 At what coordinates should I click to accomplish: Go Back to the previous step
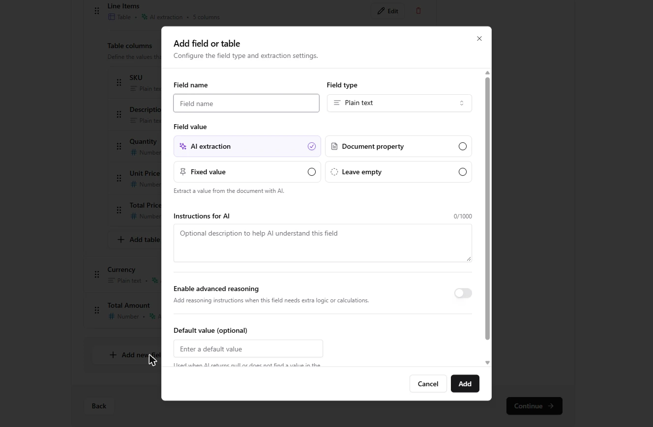(x=99, y=406)
